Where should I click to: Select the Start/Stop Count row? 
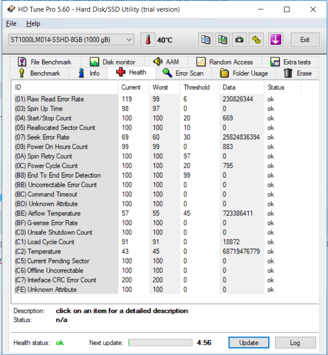pos(157,118)
